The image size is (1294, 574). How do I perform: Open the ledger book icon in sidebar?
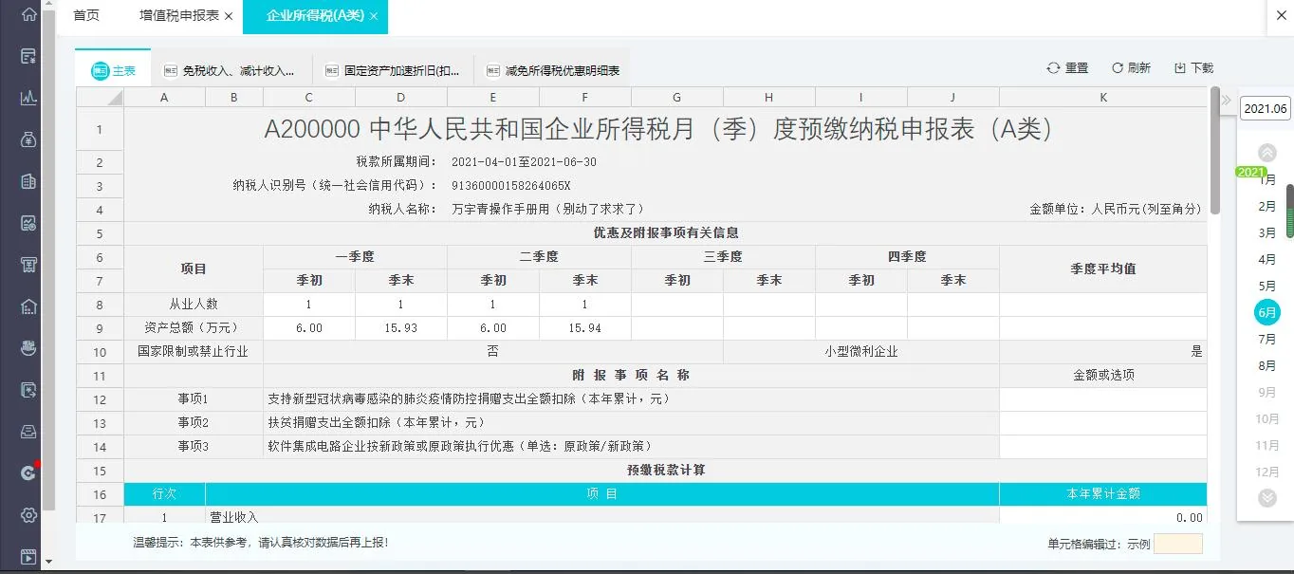pyautogui.click(x=28, y=181)
